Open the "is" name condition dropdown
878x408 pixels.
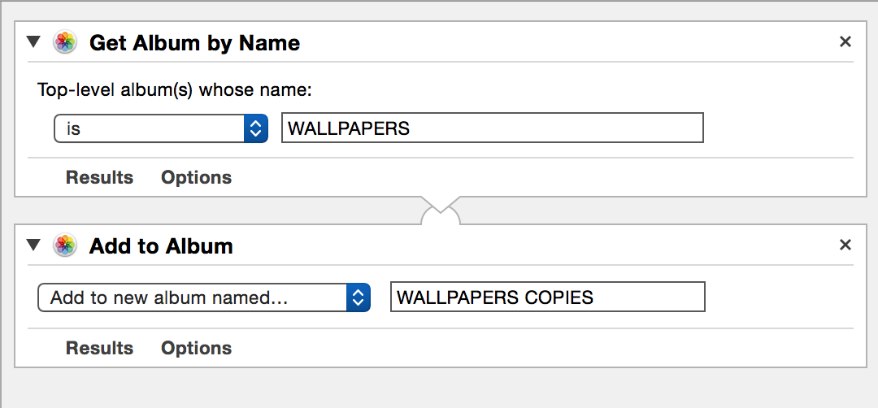pos(161,128)
